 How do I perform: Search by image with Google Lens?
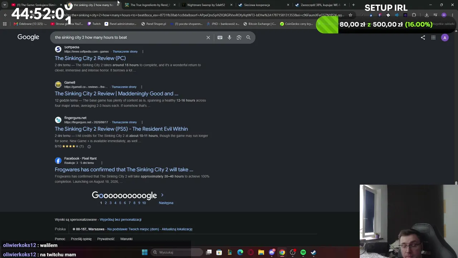coord(239,37)
